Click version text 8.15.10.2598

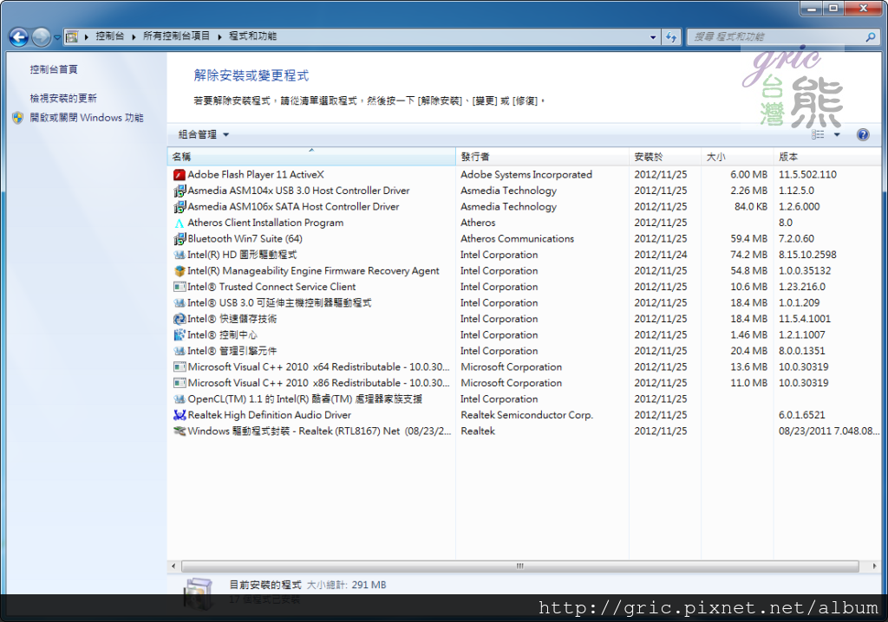click(x=807, y=255)
